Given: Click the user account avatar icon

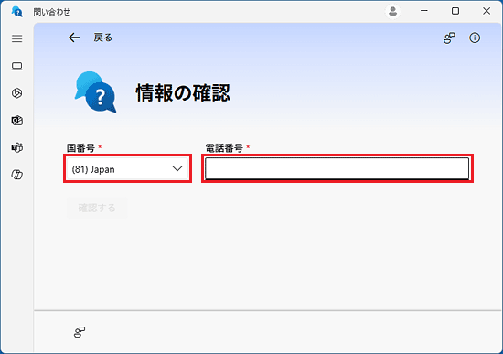Looking at the screenshot, I should pyautogui.click(x=392, y=12).
